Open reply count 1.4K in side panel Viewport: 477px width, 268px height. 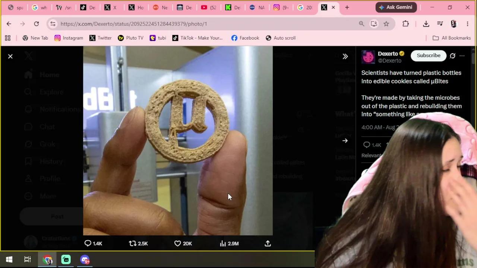372,145
